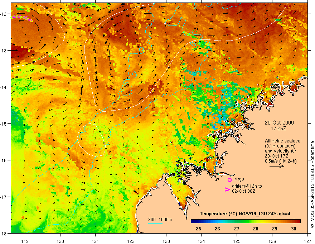Click the 'and velocity for' text line
The width and height of the screenshot is (315, 244).
[280, 151]
